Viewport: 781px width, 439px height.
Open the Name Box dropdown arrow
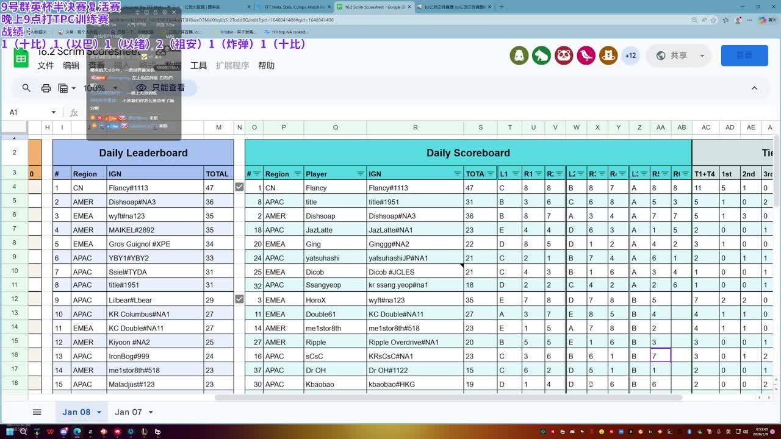tap(54, 112)
